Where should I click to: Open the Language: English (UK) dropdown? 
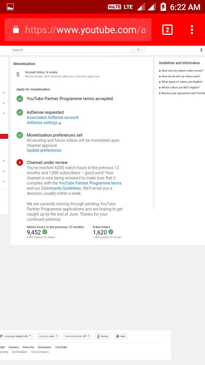(x=16, y=336)
